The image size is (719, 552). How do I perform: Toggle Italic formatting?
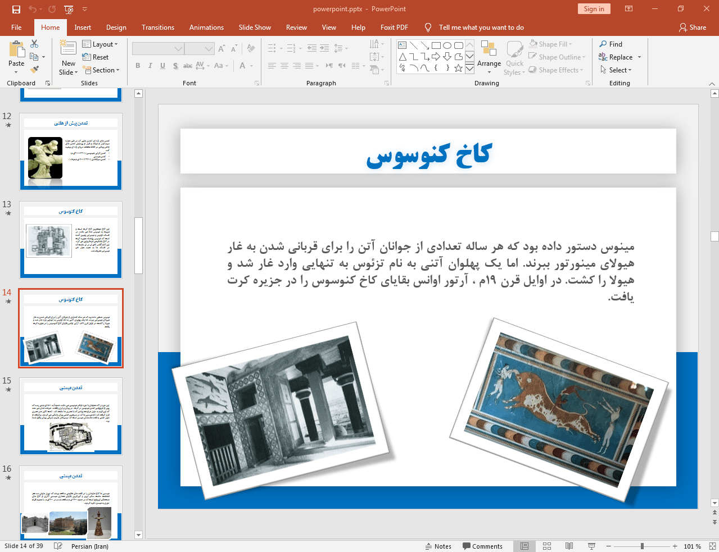point(150,66)
